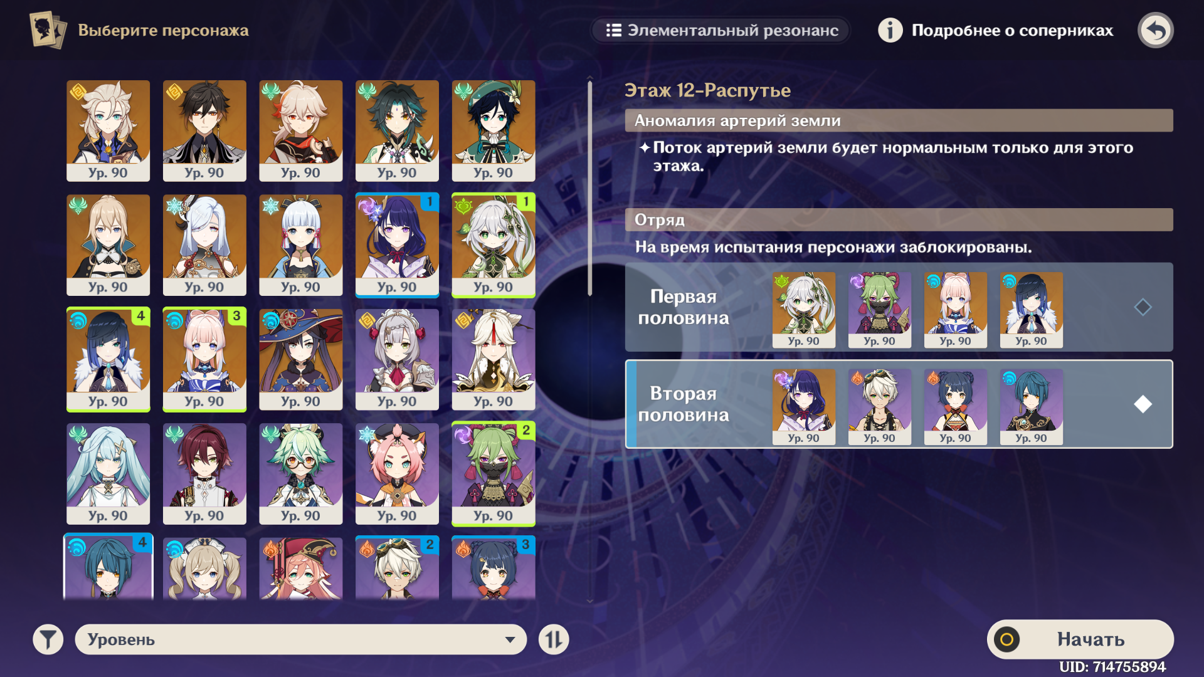Click the Элементальный резонанс list icon

point(613,30)
